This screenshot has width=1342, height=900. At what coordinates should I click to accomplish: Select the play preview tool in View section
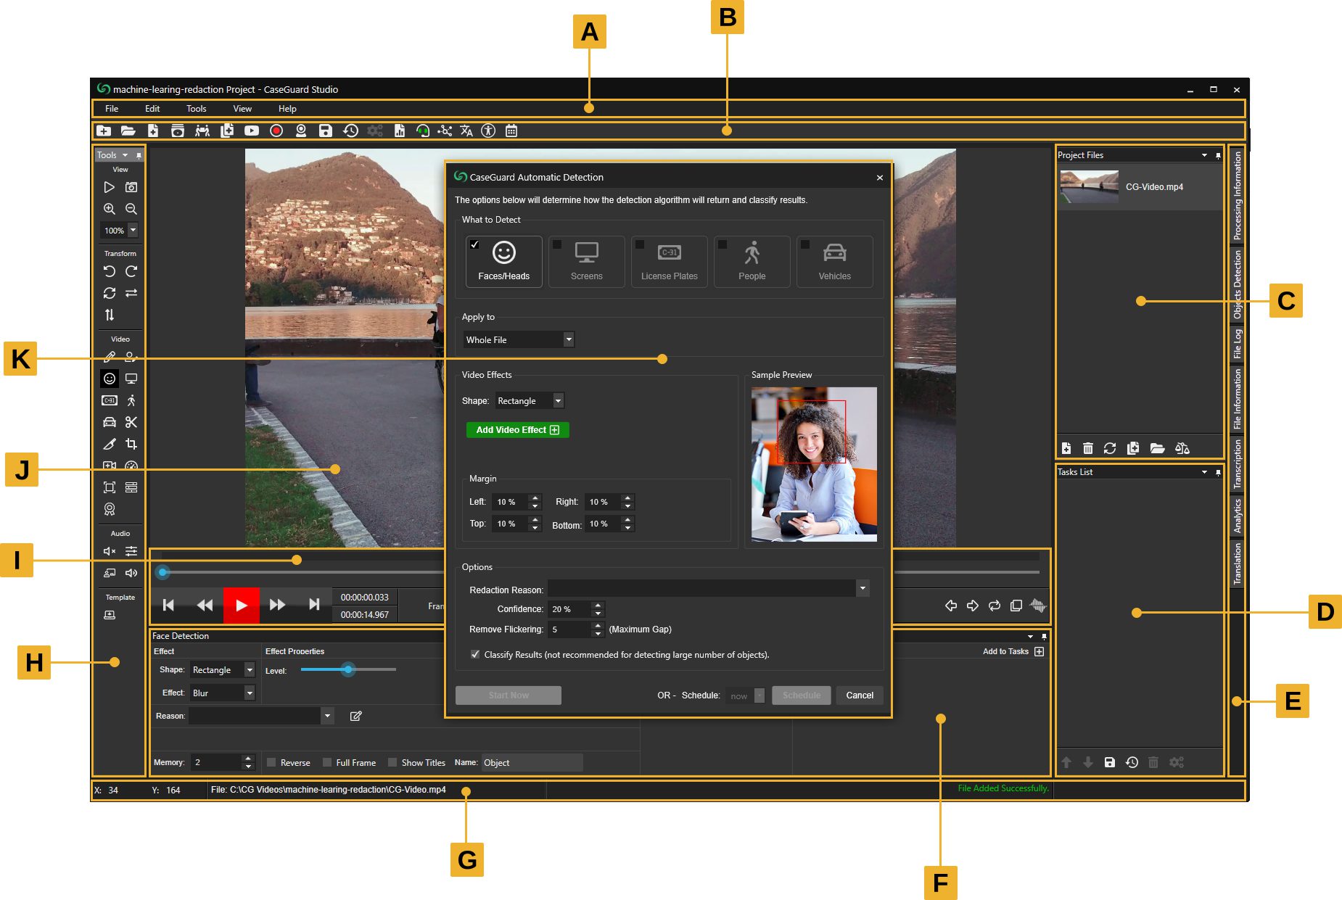109,187
